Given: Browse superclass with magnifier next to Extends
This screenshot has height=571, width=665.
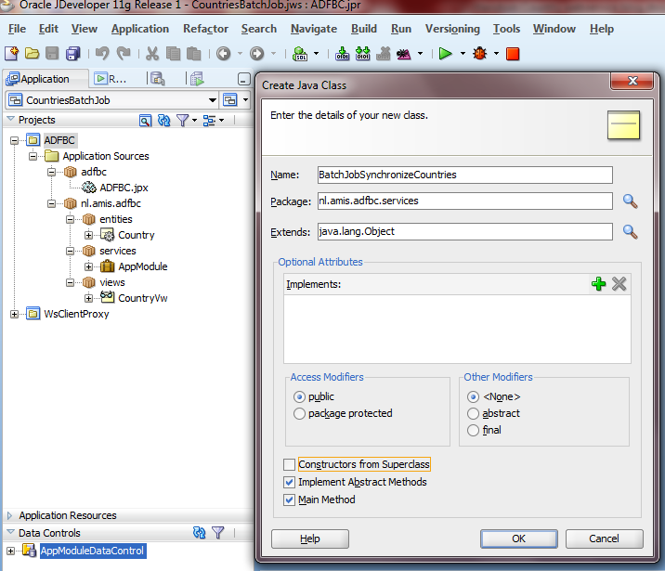Looking at the screenshot, I should pos(630,232).
